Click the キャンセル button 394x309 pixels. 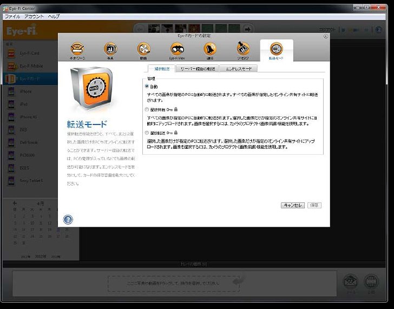coord(293,205)
